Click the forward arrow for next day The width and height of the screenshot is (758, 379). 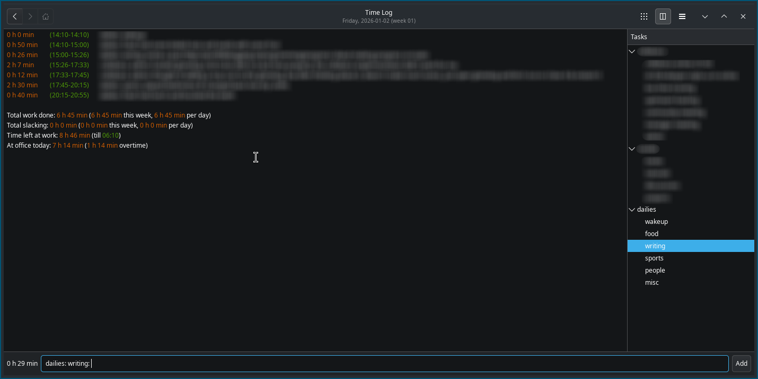pyautogui.click(x=30, y=16)
